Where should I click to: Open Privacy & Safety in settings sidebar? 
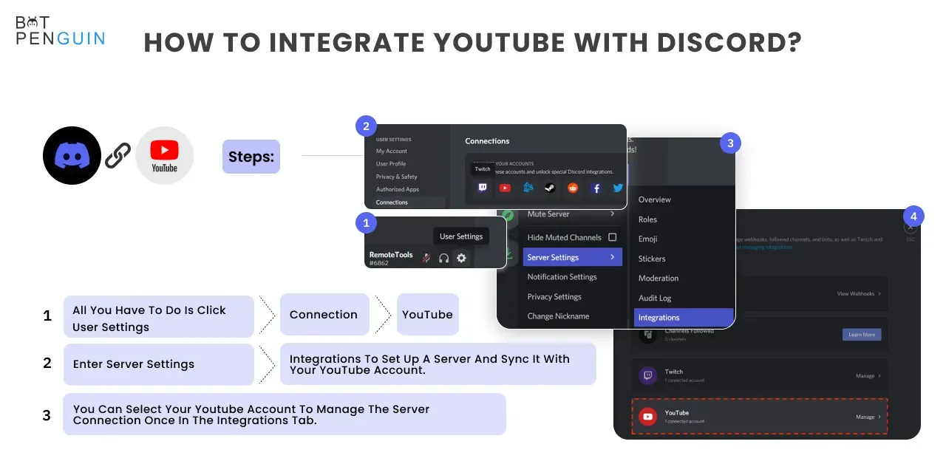(397, 177)
